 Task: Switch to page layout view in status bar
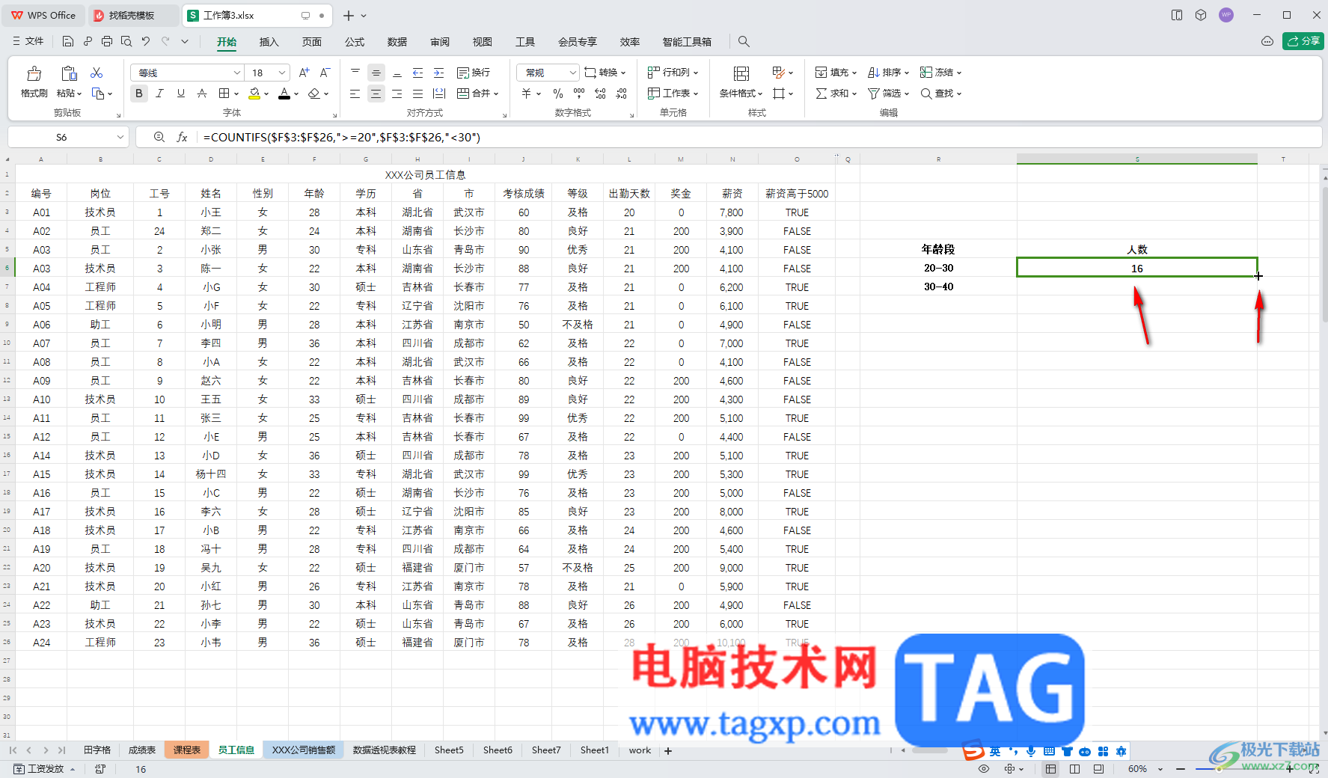[1074, 769]
